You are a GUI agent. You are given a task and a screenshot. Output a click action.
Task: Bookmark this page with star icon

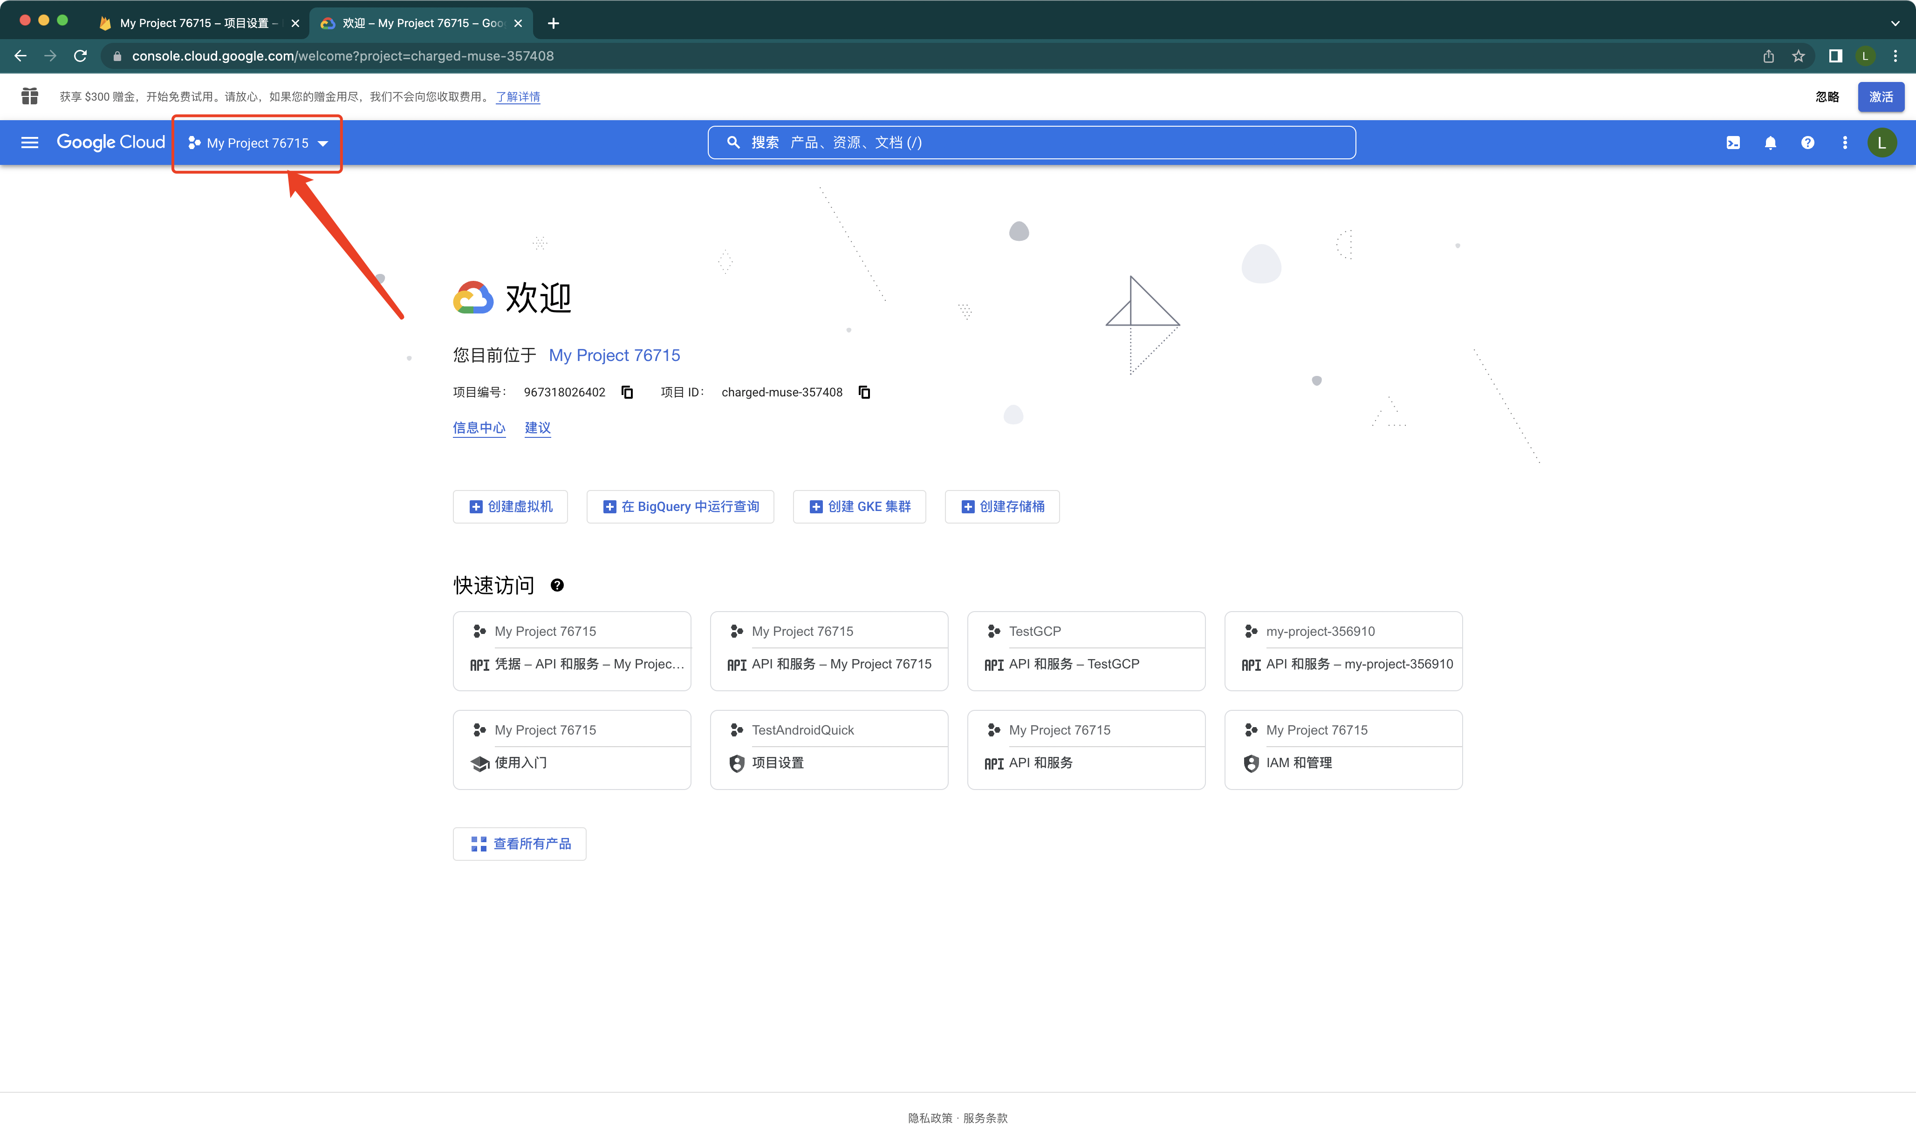click(x=1799, y=56)
